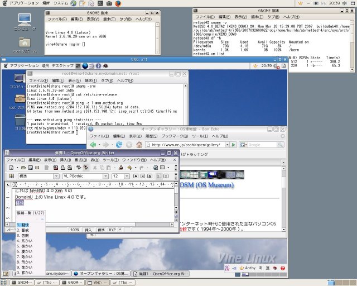Click the Undo arrow icon in Writer
This screenshot has width=357, height=286.
(129, 168)
